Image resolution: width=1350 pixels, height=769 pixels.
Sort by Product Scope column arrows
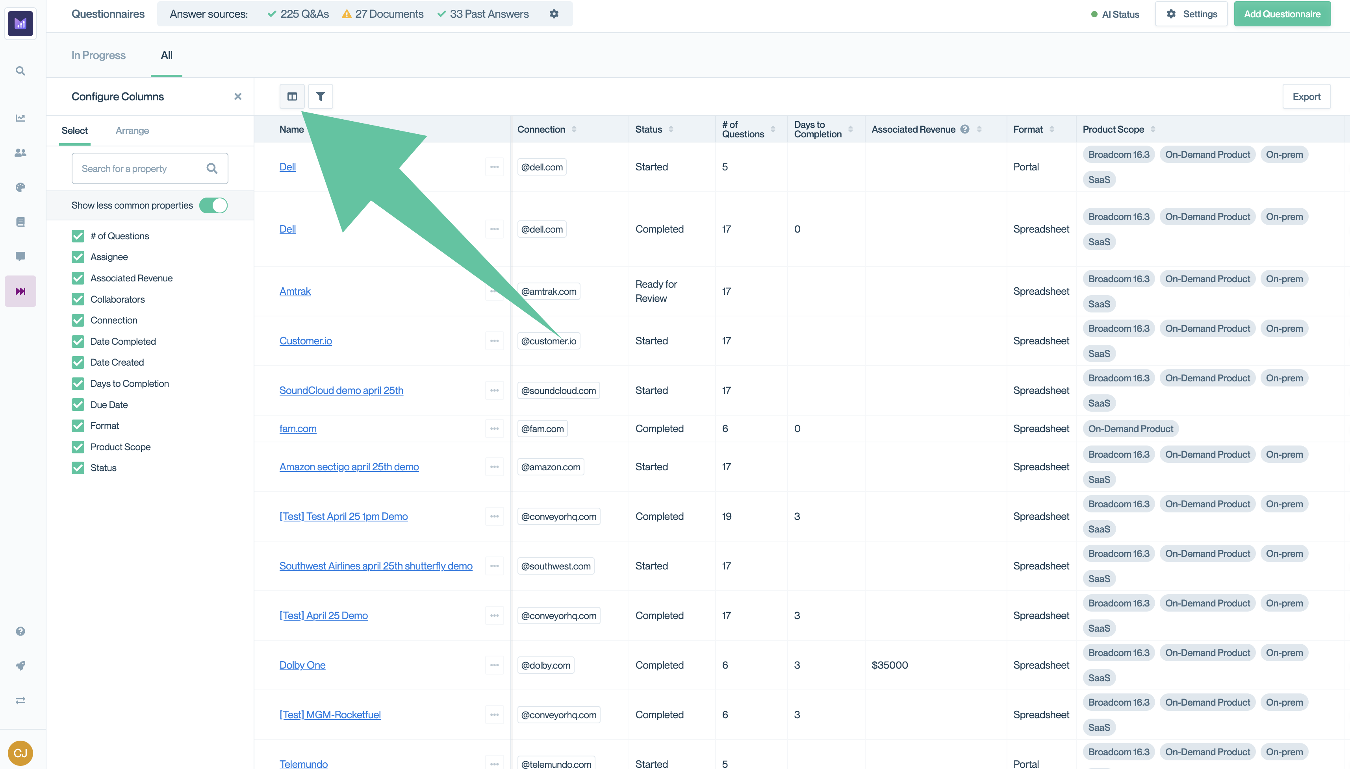[x=1153, y=129]
